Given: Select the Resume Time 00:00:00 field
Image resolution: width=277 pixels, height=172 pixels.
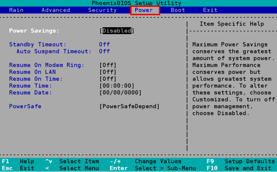Looking at the screenshot, I should pos(117,86).
